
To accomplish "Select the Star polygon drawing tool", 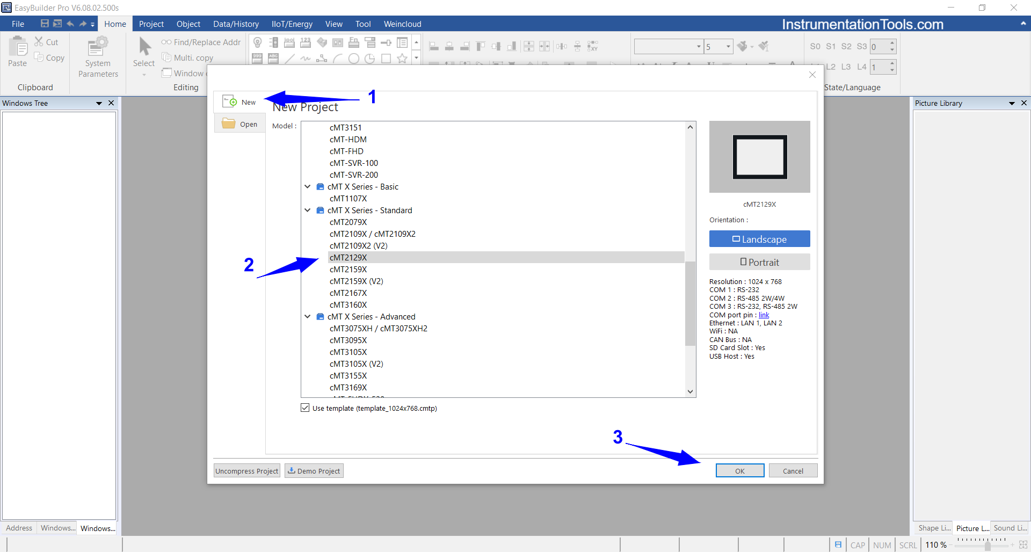I will click(x=402, y=59).
